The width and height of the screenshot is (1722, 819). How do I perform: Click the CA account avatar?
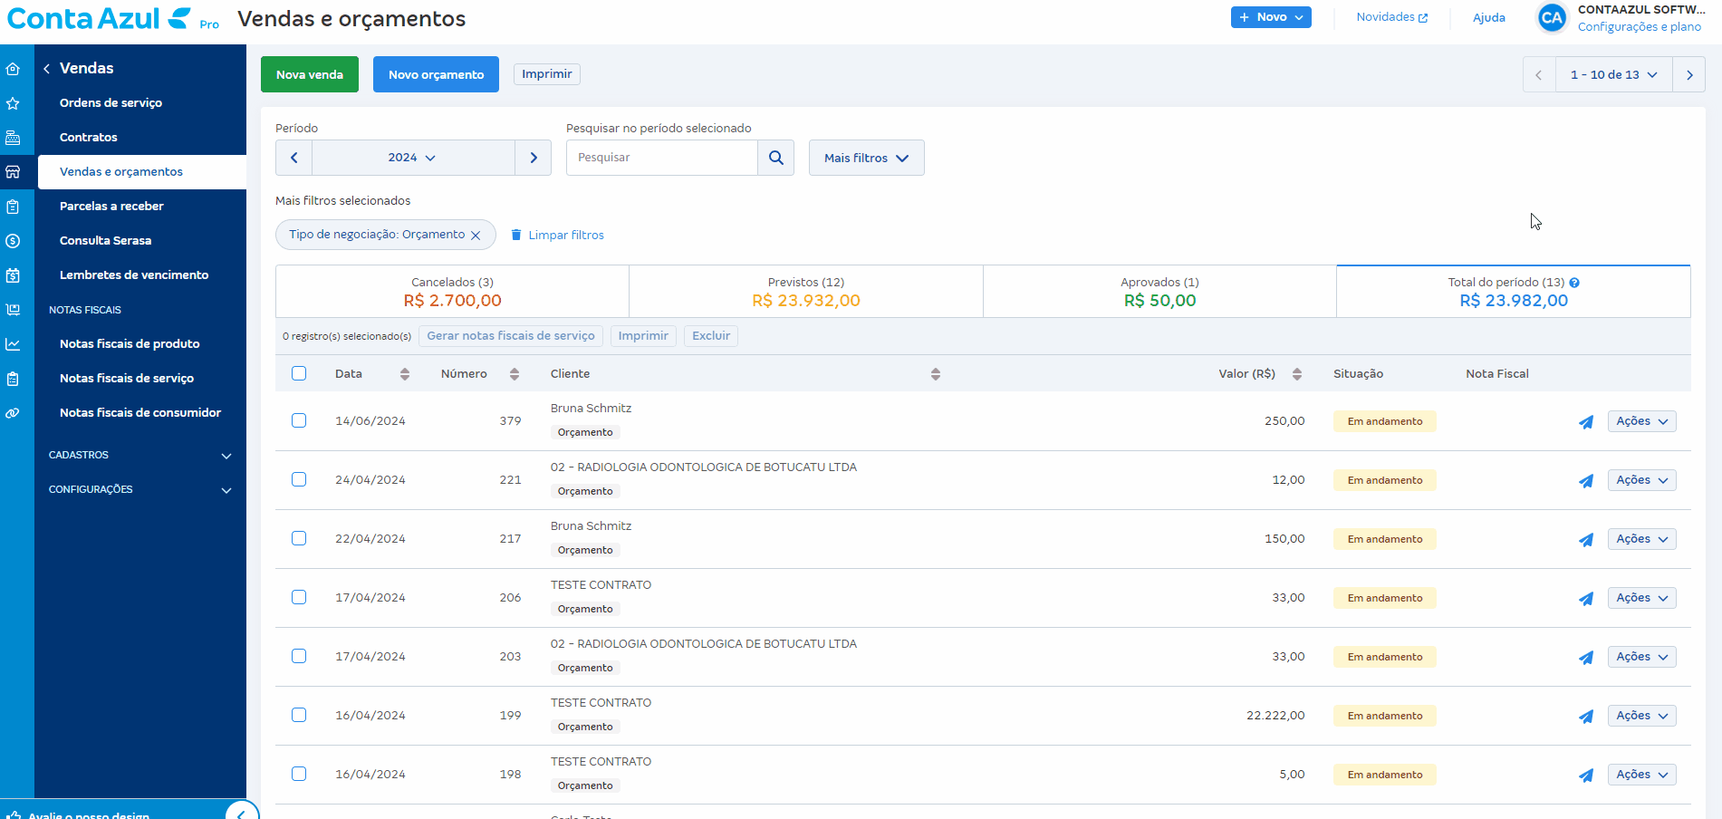point(1552,18)
